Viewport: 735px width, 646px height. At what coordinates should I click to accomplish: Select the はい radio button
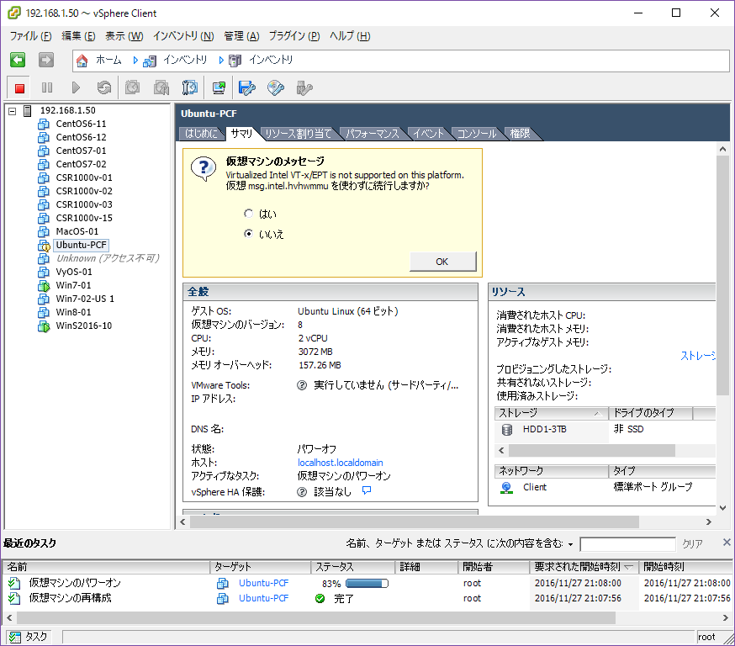pyautogui.click(x=248, y=214)
